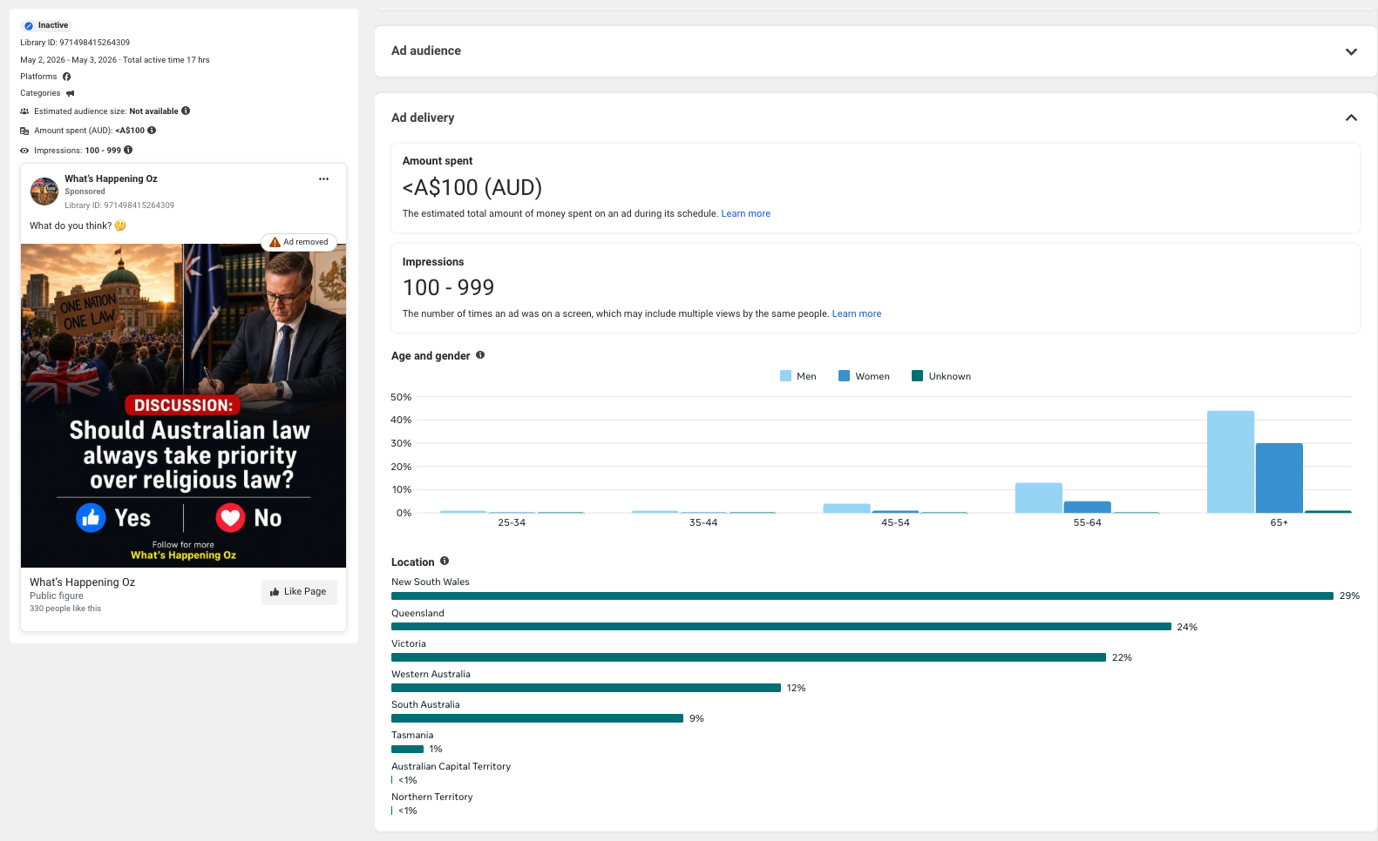
Task: Open the Location info icon
Action: tap(445, 561)
